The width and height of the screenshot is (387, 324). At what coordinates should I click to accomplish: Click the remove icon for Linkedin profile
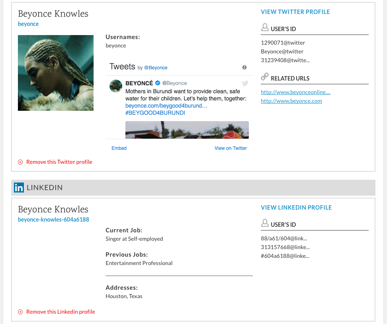pos(20,312)
